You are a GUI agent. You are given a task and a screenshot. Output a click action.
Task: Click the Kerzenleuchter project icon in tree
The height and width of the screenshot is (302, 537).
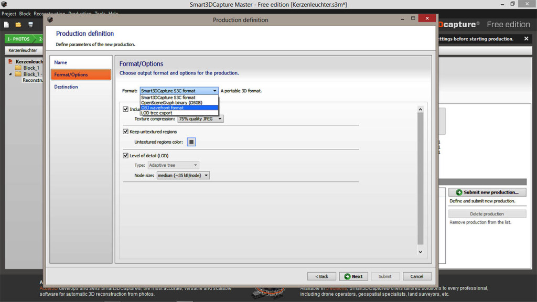point(10,62)
